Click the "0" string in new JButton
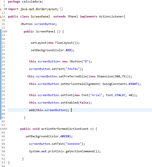 [86, 61]
